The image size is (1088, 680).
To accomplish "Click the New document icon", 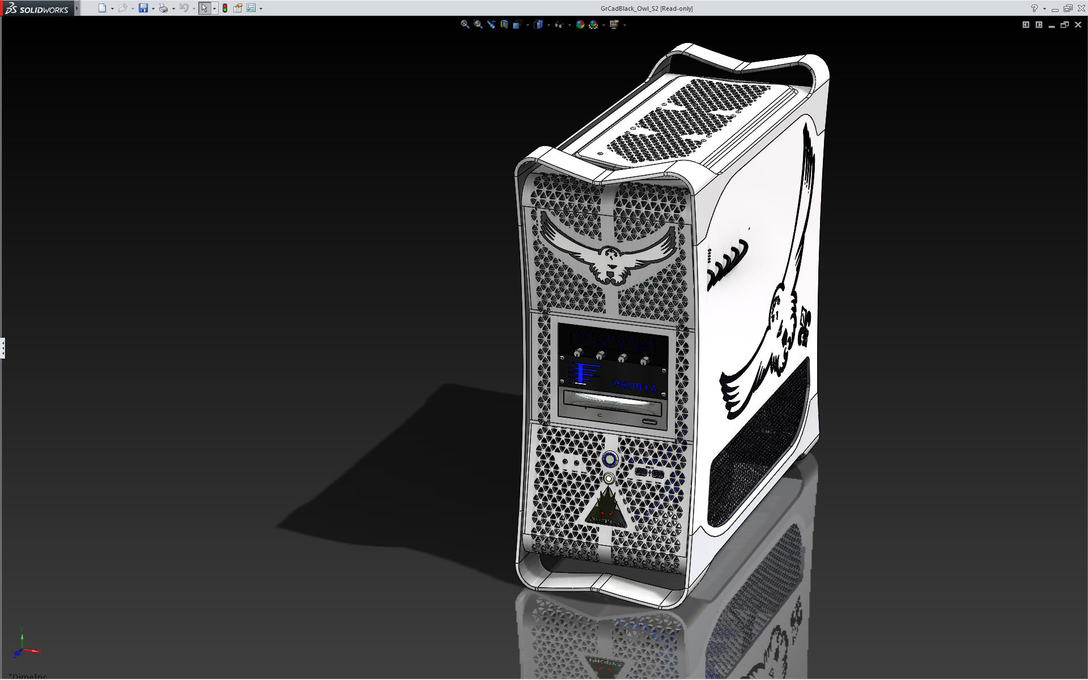I will [x=102, y=8].
